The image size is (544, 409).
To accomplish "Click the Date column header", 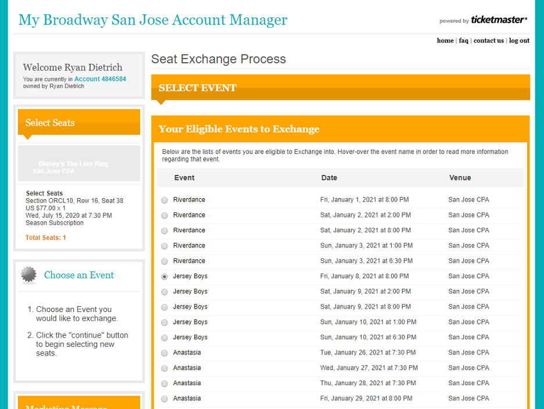I will [329, 178].
